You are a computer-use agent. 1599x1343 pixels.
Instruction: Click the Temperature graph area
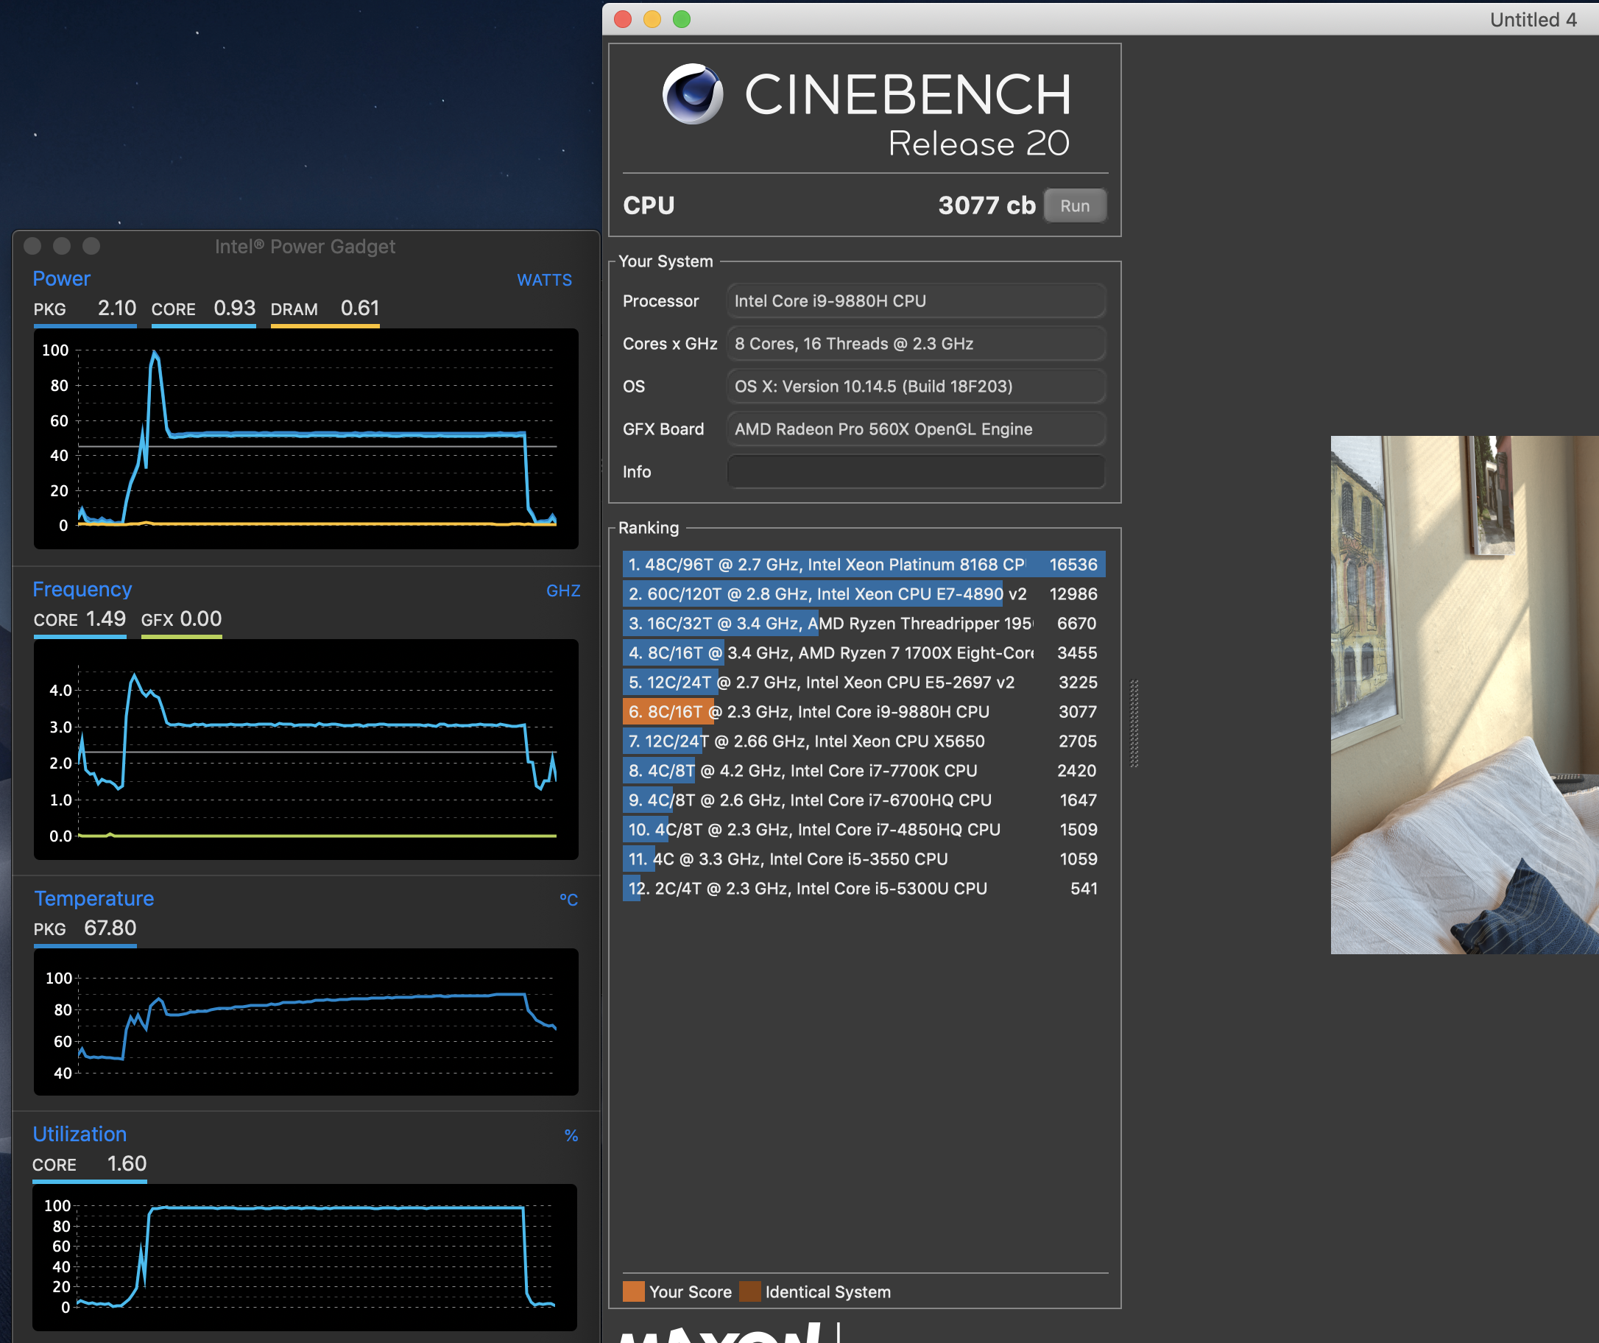pyautogui.click(x=306, y=1021)
